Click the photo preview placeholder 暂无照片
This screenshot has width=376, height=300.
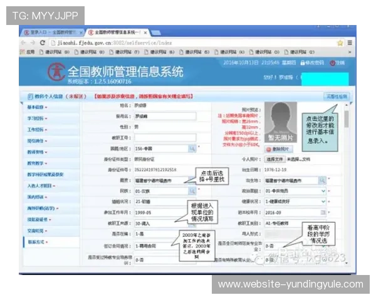click(x=281, y=122)
